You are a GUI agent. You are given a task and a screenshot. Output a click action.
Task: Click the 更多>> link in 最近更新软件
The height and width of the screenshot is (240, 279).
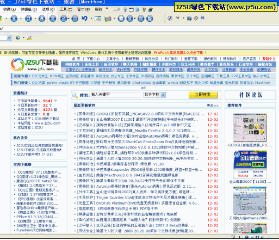pos(213,106)
